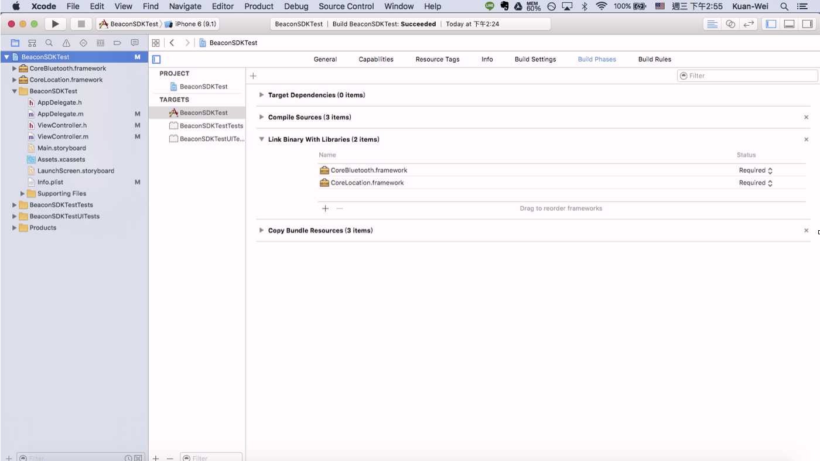Expand Target Dependencies section
The image size is (820, 461).
click(x=262, y=95)
